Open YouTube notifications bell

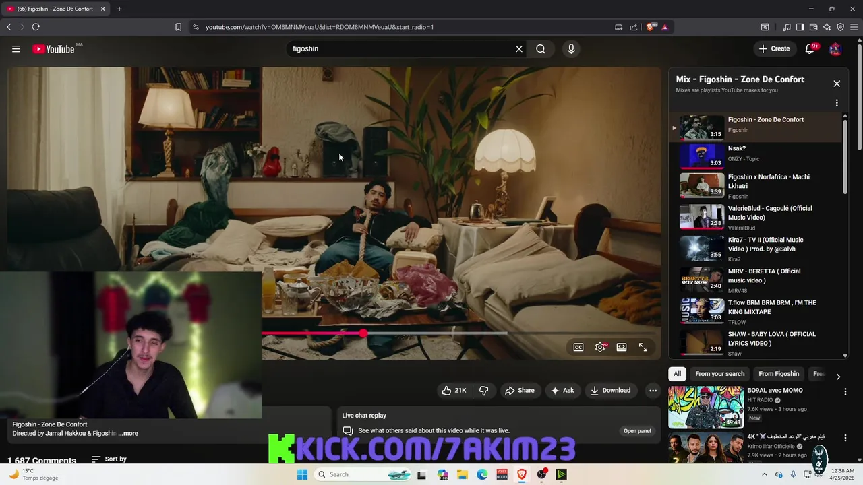tap(810, 48)
